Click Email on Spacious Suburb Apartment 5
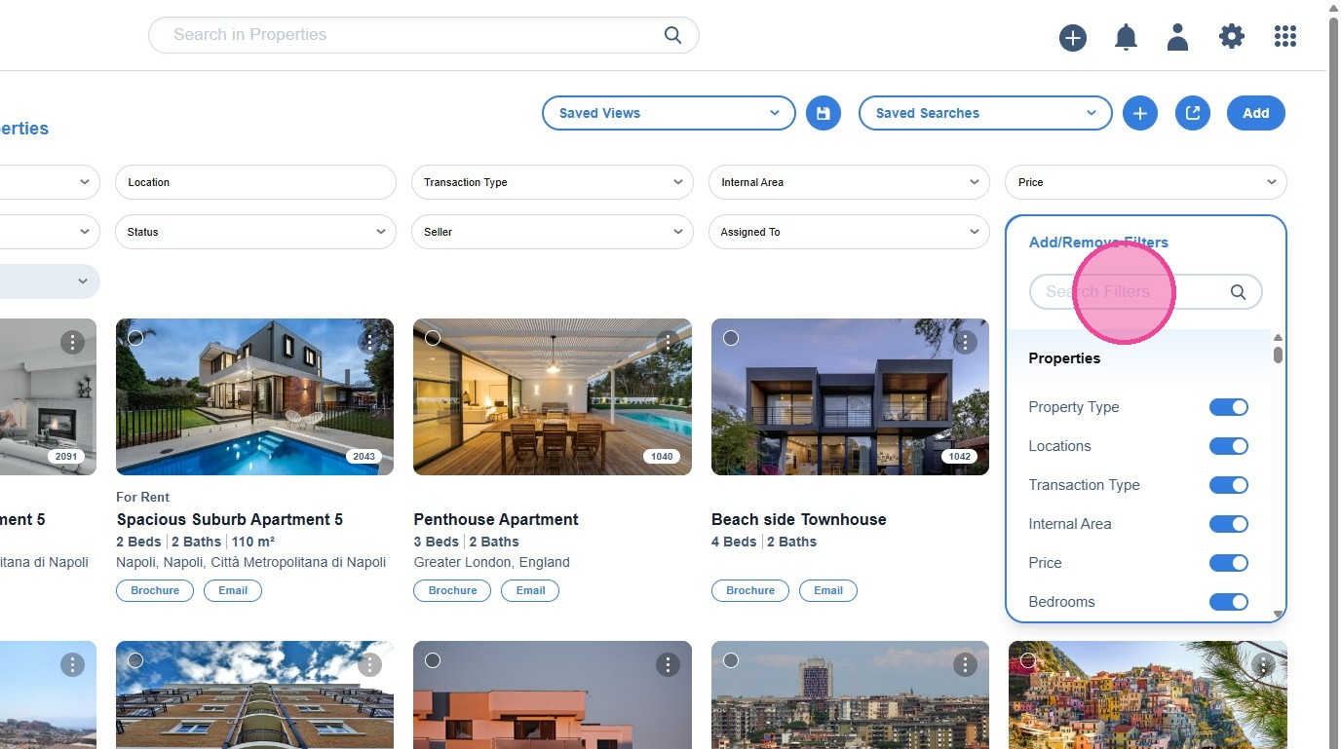1341x749 pixels. (233, 590)
